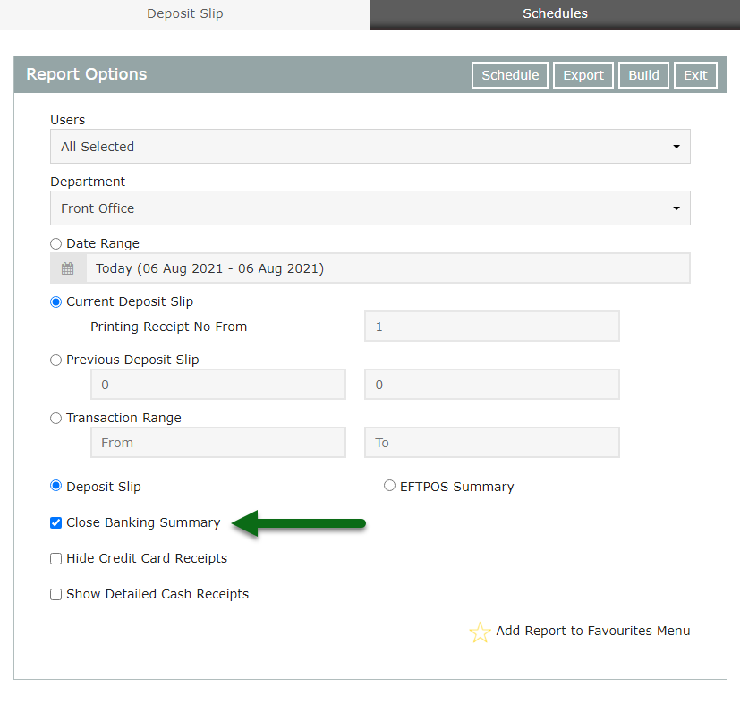The height and width of the screenshot is (704, 740).
Task: Expand the Department dropdown showing Front Office
Action: (x=370, y=208)
